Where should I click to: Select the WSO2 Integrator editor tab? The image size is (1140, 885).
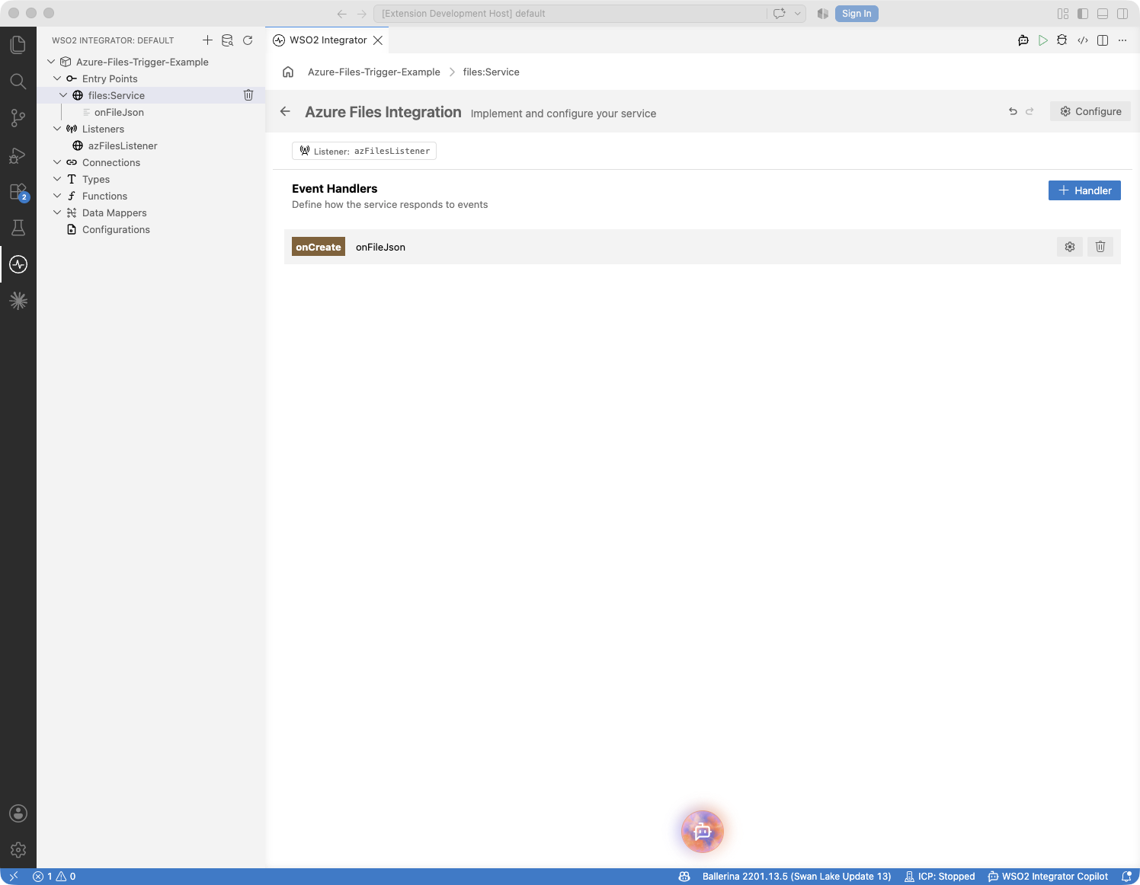[x=328, y=40]
